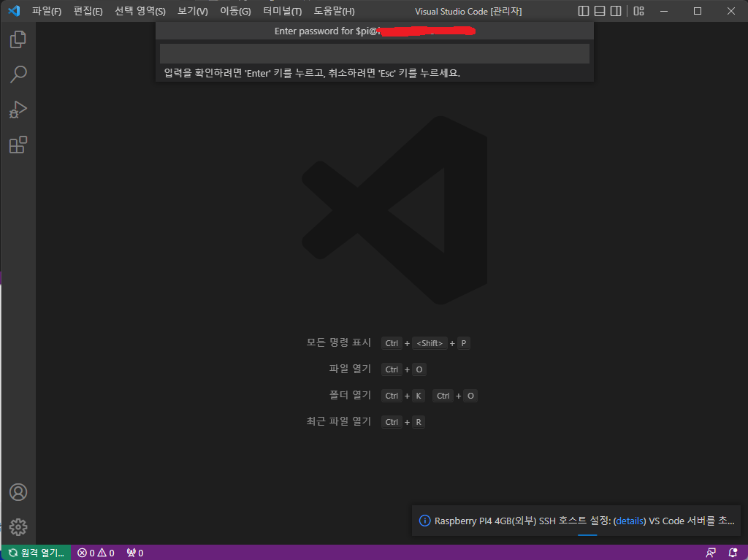This screenshot has height=560, width=748.
Task: Click the info icon in the SSH notification
Action: [424, 521]
